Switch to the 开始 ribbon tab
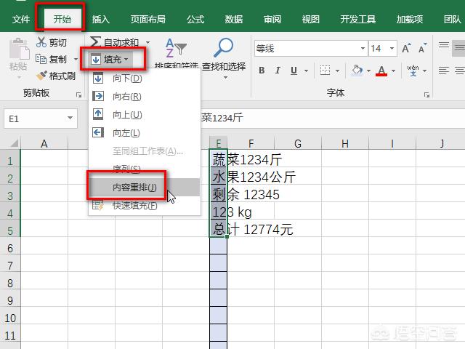 pos(62,20)
